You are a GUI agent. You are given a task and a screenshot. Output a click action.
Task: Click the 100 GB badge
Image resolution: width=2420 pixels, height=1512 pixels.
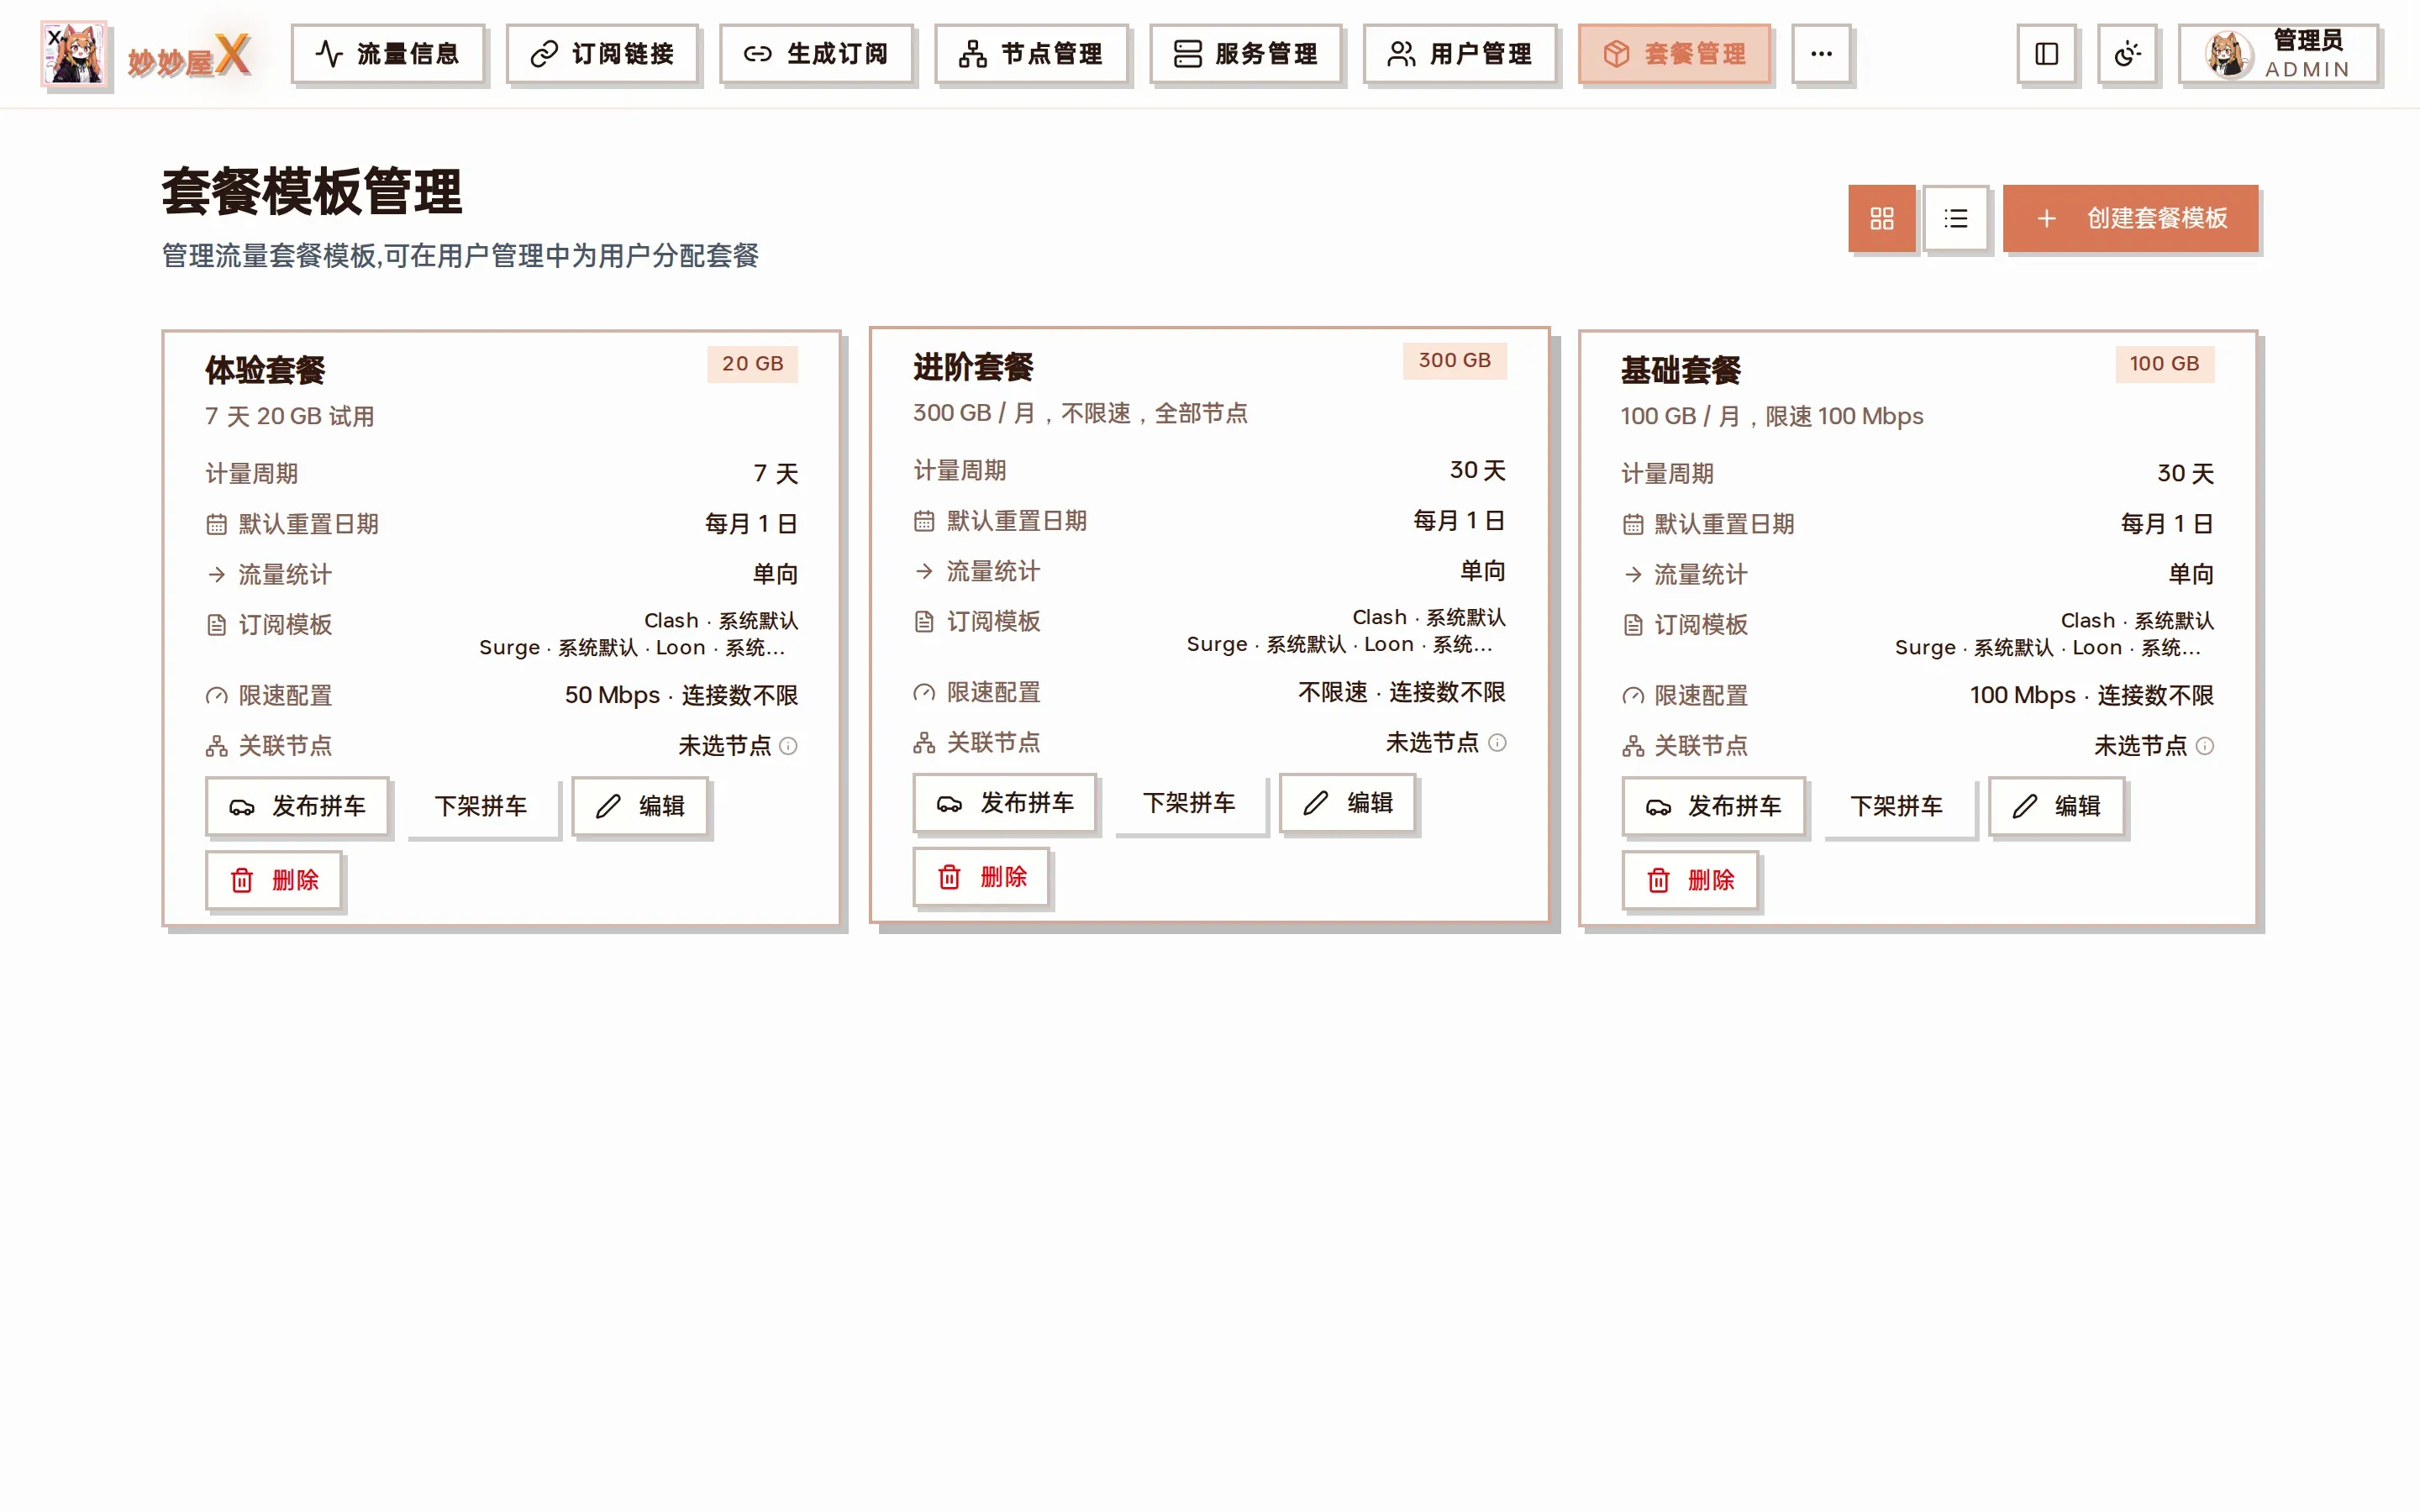click(2164, 364)
